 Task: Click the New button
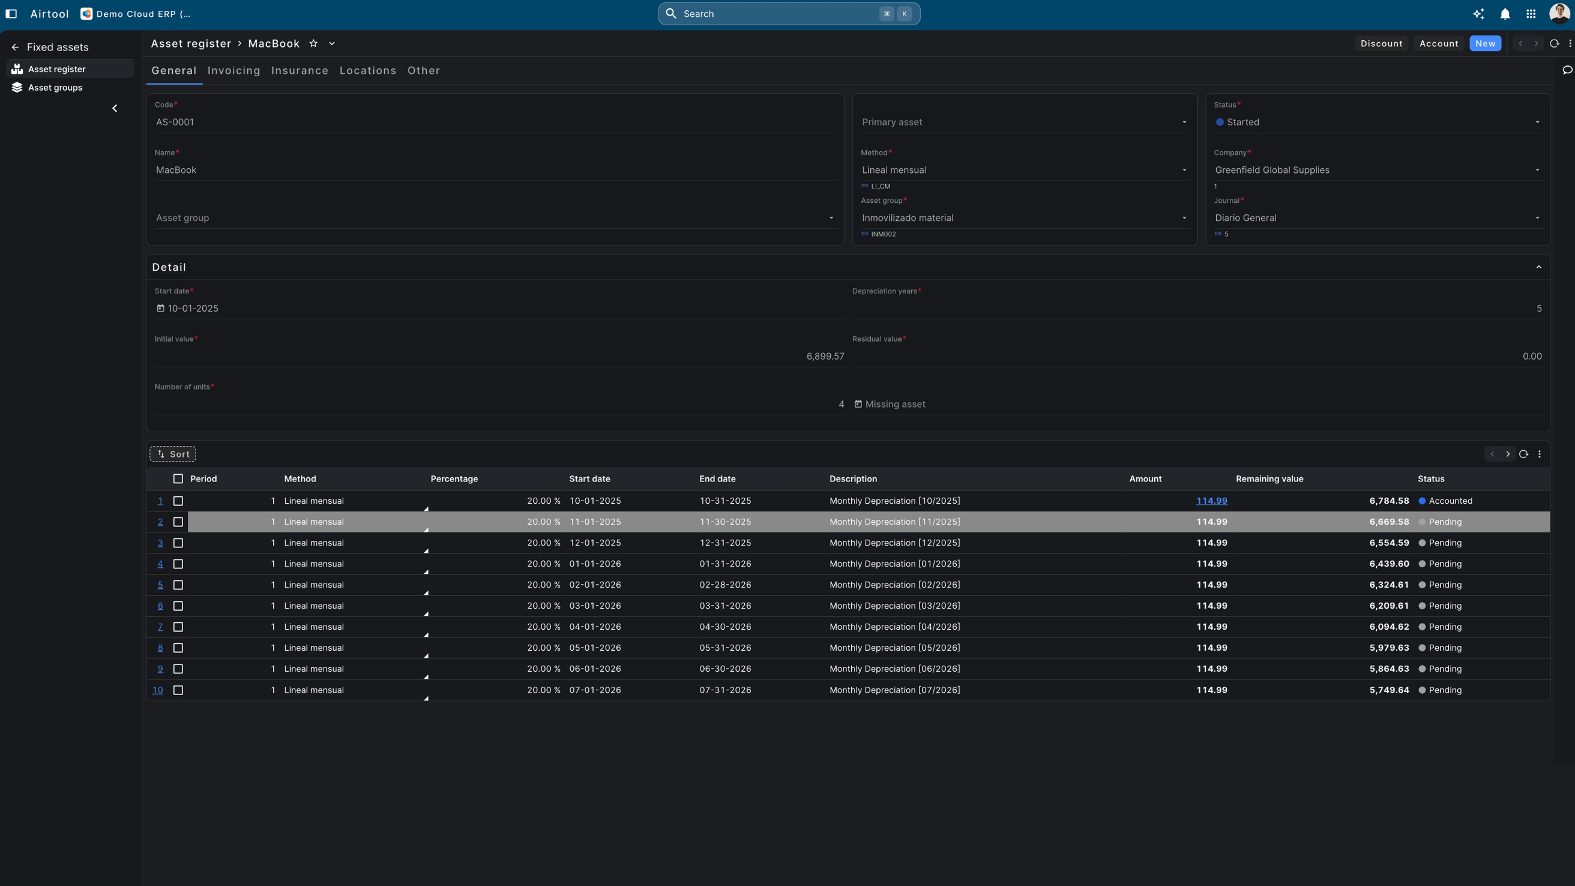click(1484, 43)
